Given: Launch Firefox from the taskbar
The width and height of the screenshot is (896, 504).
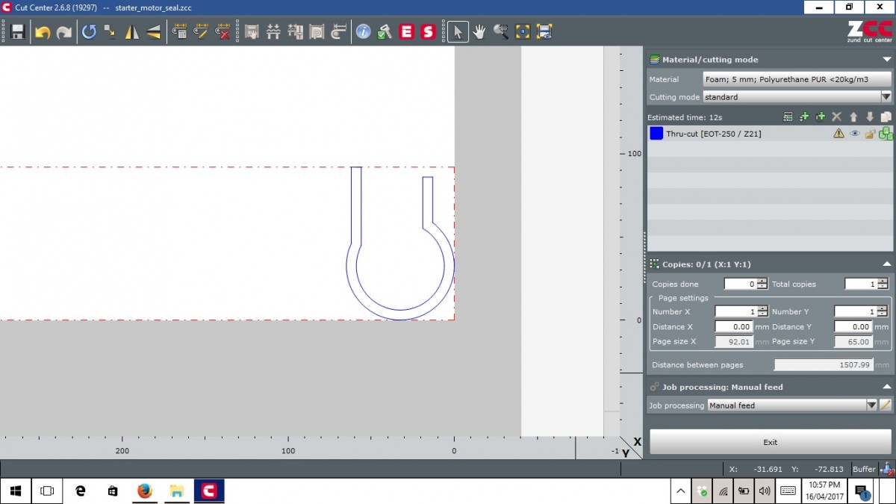Looking at the screenshot, I should point(144,491).
